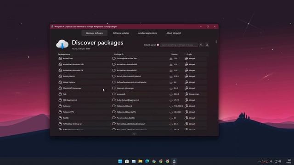Select the AdGuard package name
This screenshot has width=294, height=165.
(x=67, y=106)
